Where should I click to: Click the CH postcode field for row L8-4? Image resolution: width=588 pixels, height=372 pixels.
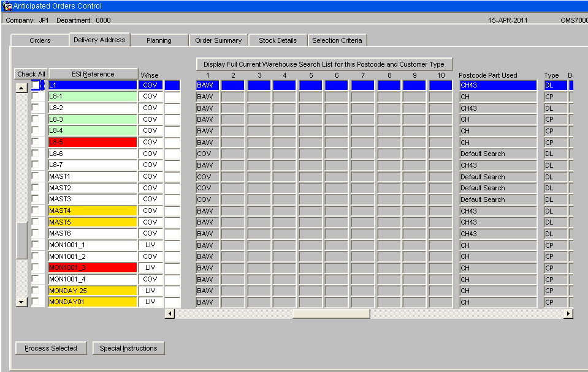498,131
